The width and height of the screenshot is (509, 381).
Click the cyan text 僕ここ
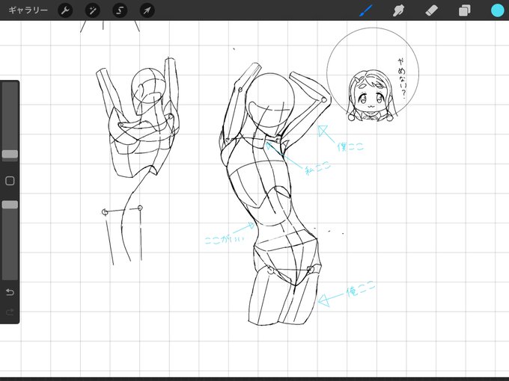tap(350, 146)
